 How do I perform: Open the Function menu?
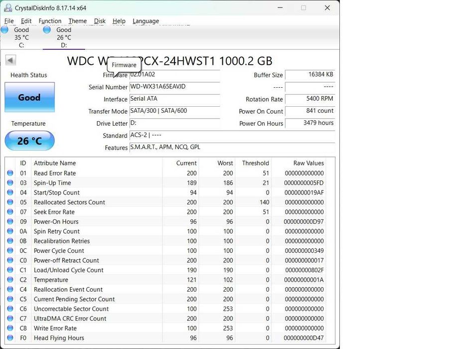[x=50, y=21]
